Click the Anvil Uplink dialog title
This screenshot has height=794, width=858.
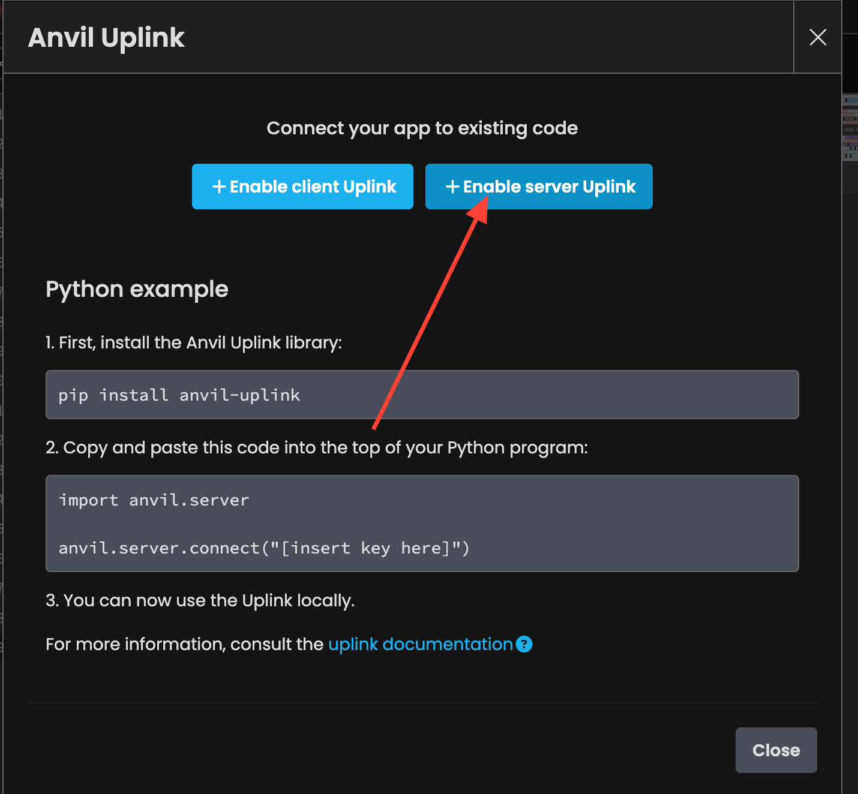pyautogui.click(x=106, y=37)
